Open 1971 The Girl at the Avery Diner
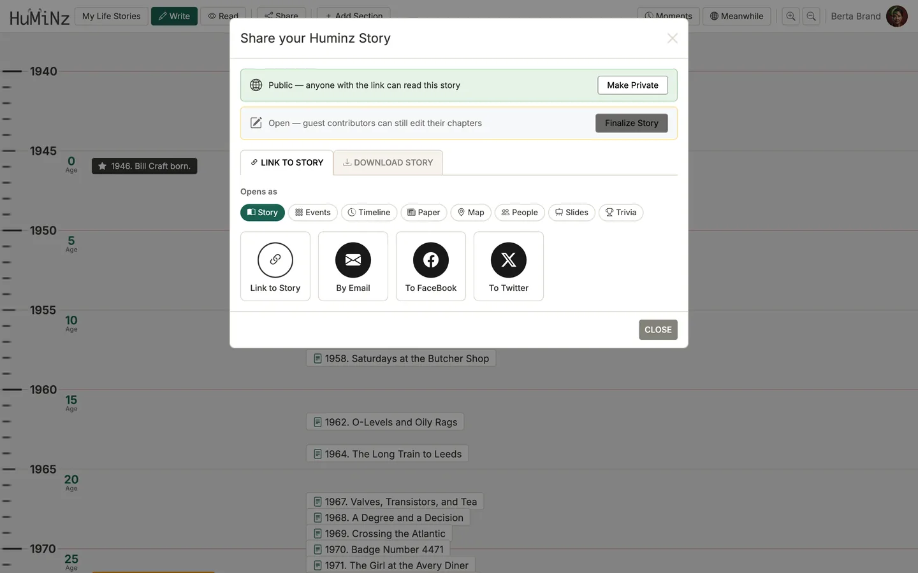The image size is (918, 573). point(391,565)
